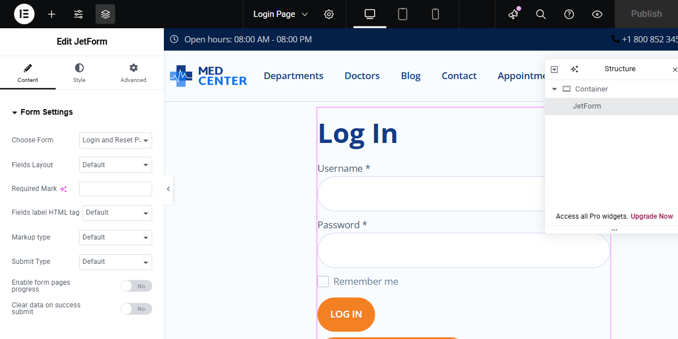Image resolution: width=678 pixels, height=339 pixels.
Task: Click the Upgrade Now link
Action: click(x=651, y=216)
